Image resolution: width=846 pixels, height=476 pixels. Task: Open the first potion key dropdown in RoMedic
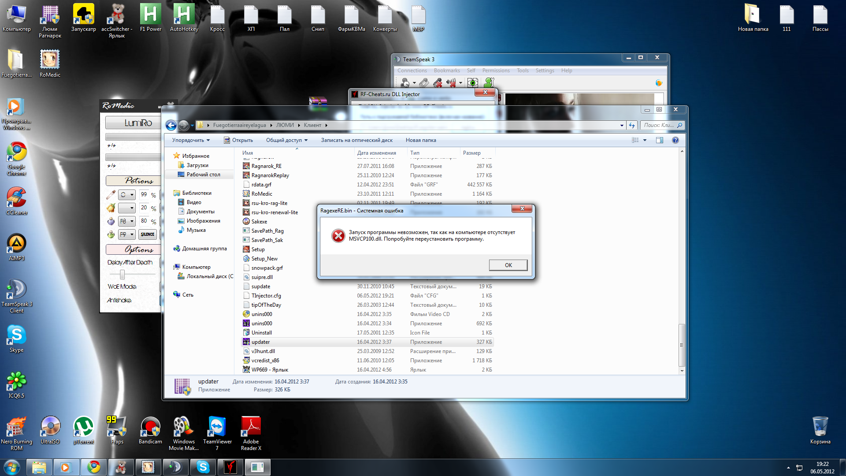[x=127, y=194]
